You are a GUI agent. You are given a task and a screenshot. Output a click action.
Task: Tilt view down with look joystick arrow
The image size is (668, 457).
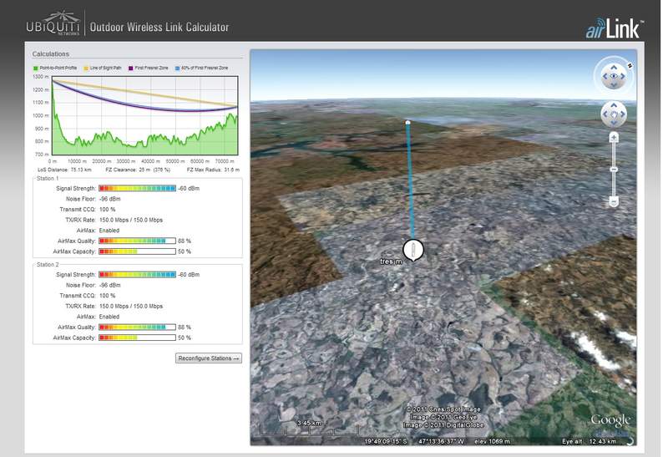614,85
